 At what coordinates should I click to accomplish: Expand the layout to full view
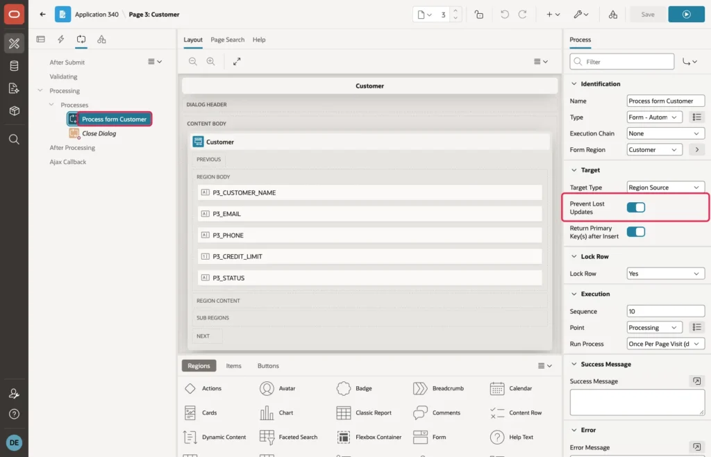pos(237,61)
